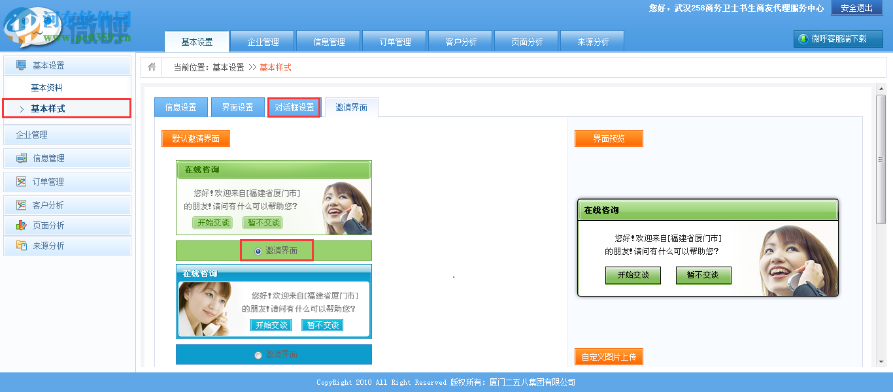Image resolution: width=893 pixels, height=392 pixels.
Task: Click the 来源分析 sidebar icon
Action: [22, 246]
